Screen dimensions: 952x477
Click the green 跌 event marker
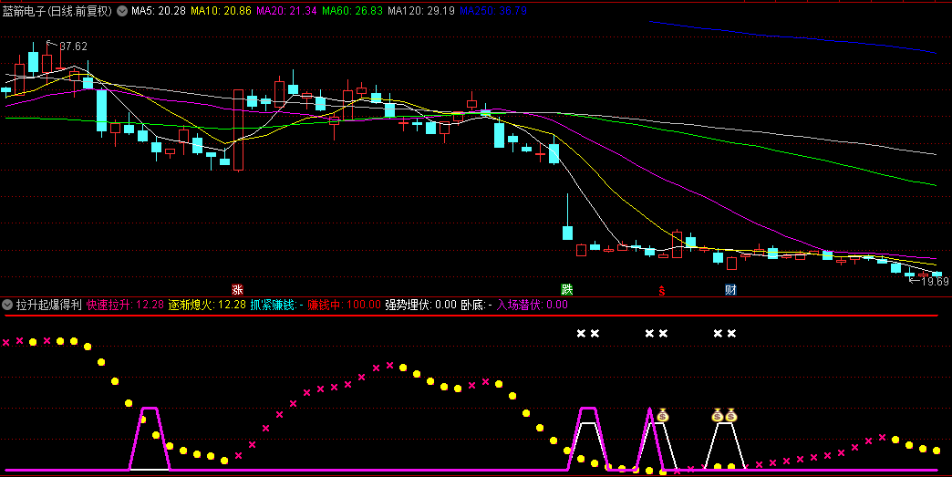[x=567, y=290]
